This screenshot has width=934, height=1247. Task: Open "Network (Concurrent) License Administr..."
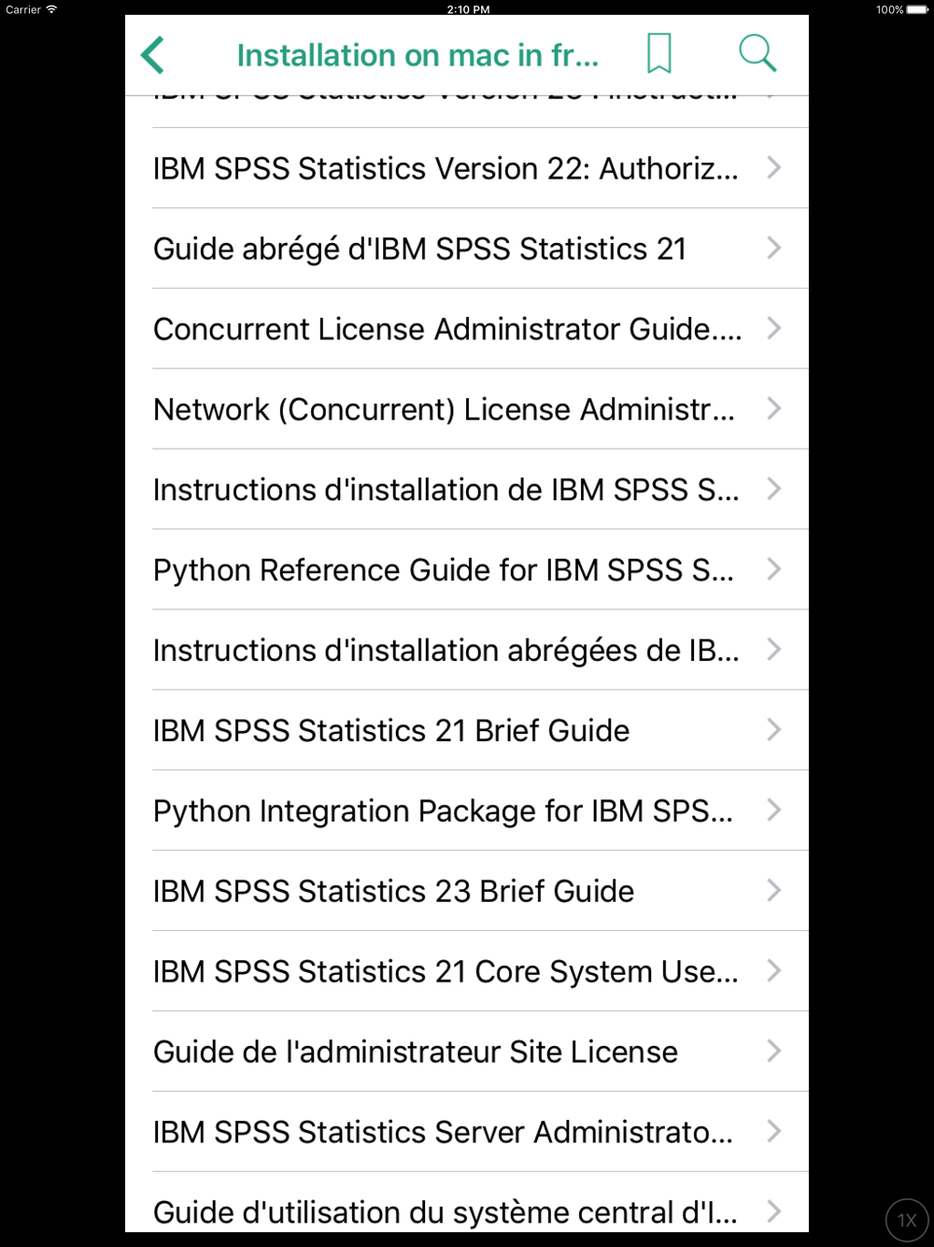467,409
